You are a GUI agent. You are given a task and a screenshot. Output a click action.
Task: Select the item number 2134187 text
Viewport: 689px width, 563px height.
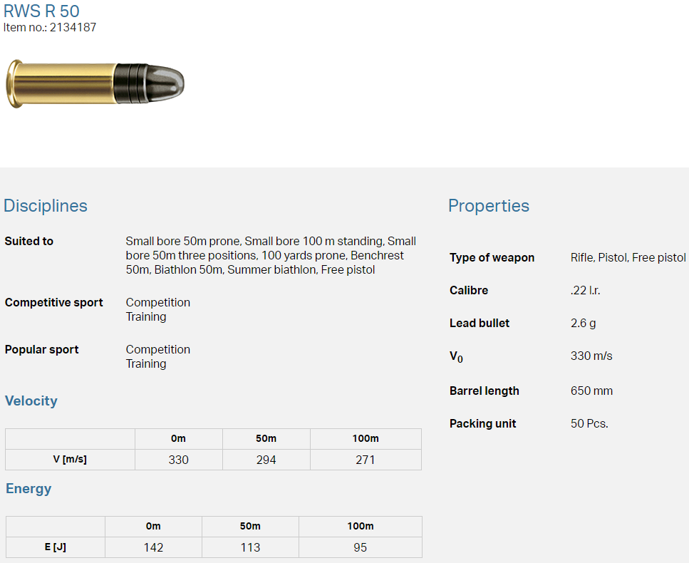click(x=72, y=28)
